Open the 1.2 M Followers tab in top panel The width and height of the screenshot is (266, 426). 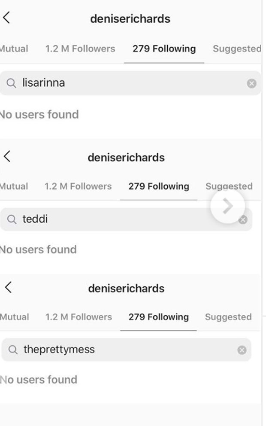pos(80,49)
